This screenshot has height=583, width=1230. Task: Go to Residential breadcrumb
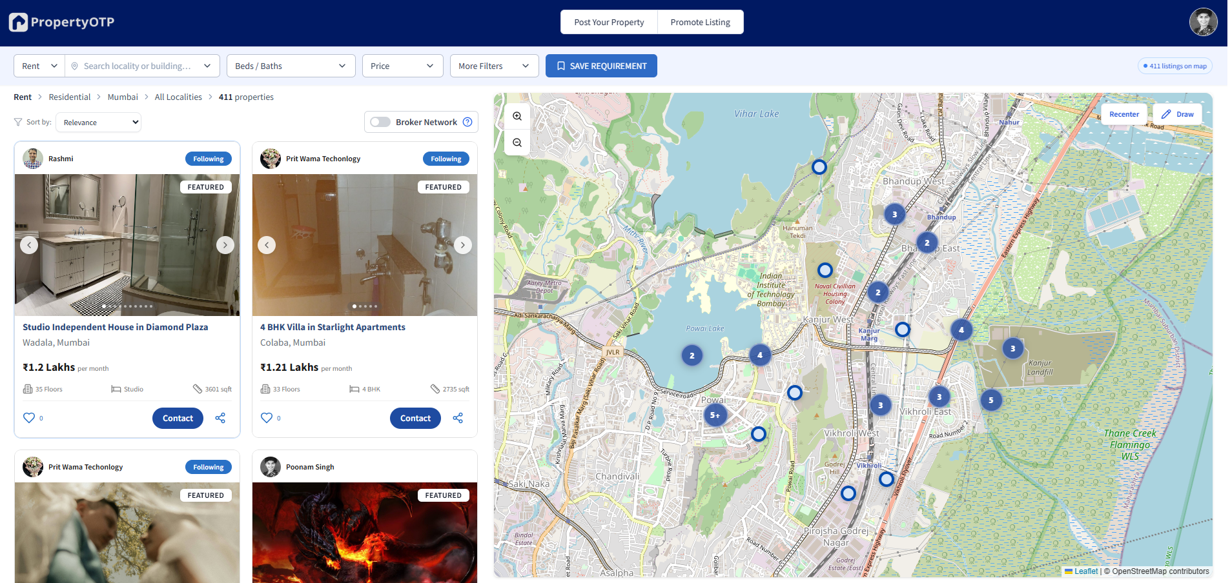pyautogui.click(x=70, y=97)
